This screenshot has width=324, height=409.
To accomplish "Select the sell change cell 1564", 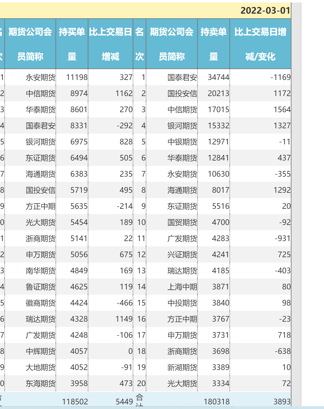I will pos(260,109).
